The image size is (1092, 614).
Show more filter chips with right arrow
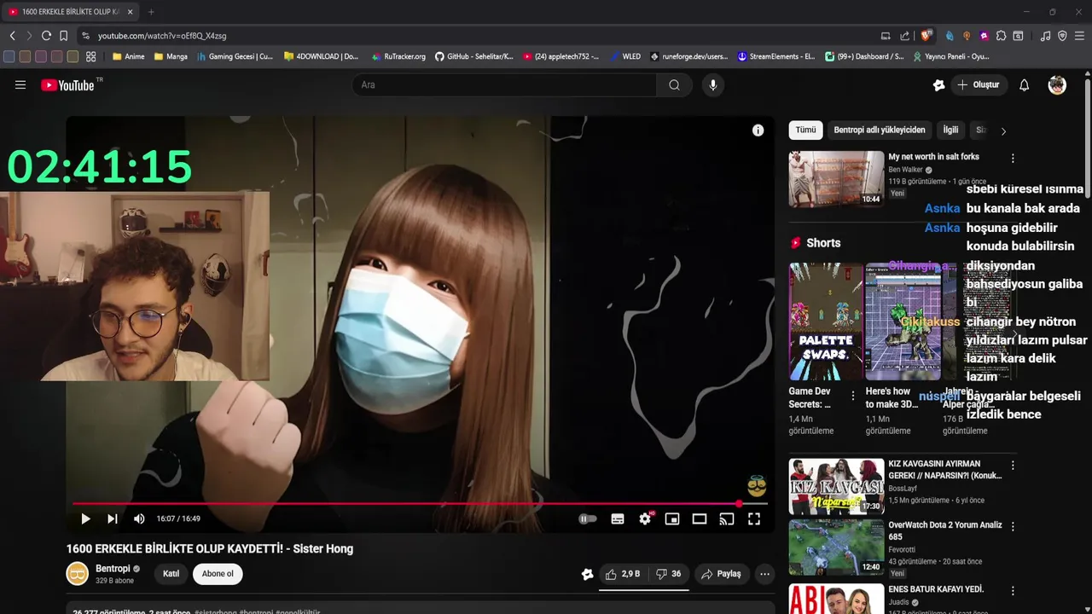pos(1003,131)
